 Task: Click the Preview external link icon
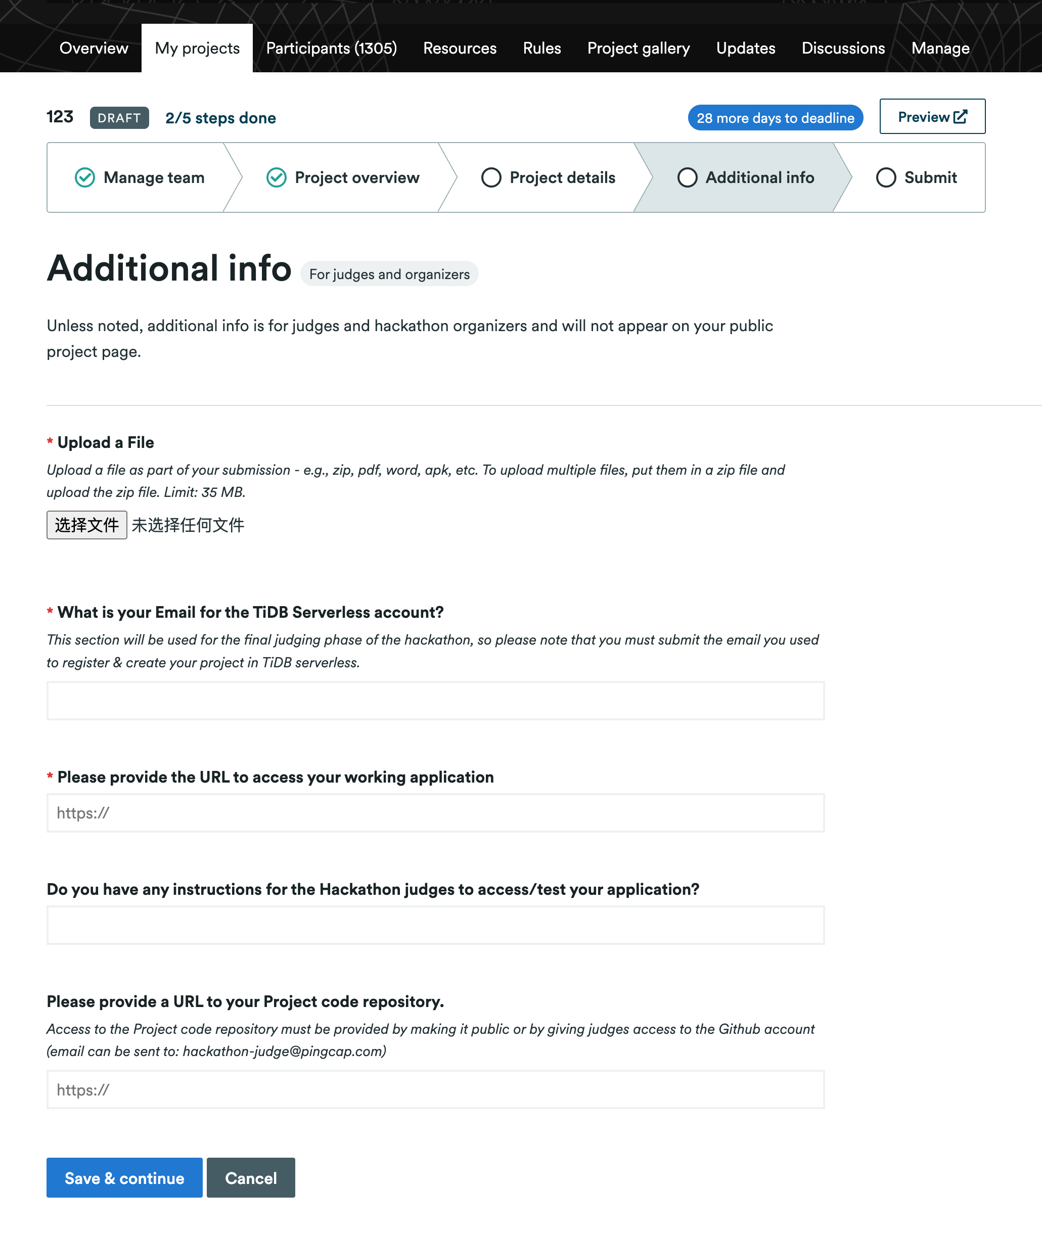coord(961,117)
